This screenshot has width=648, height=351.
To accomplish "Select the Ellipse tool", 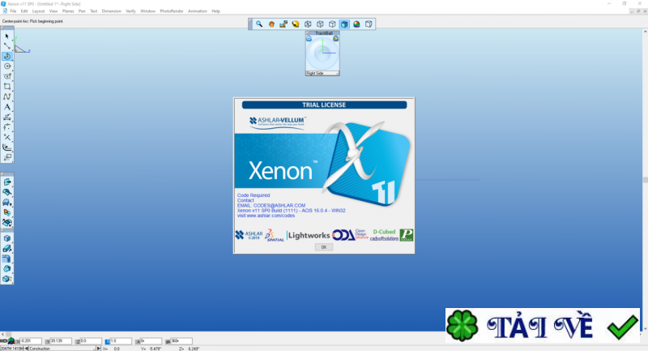I will pos(7,76).
